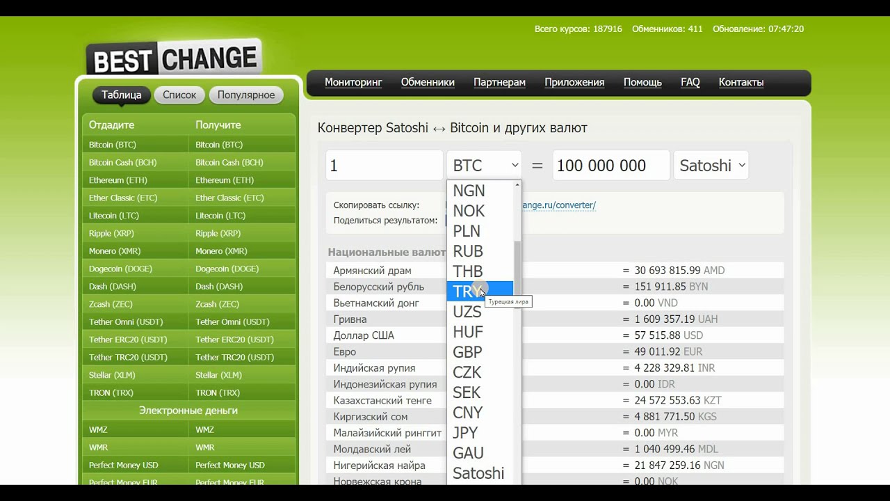Viewport: 890px width, 501px height.
Task: Select NOK in the currency list
Action: click(480, 211)
